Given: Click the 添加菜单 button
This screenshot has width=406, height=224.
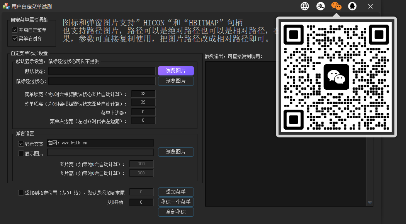Looking at the screenshot, I should (x=176, y=192).
